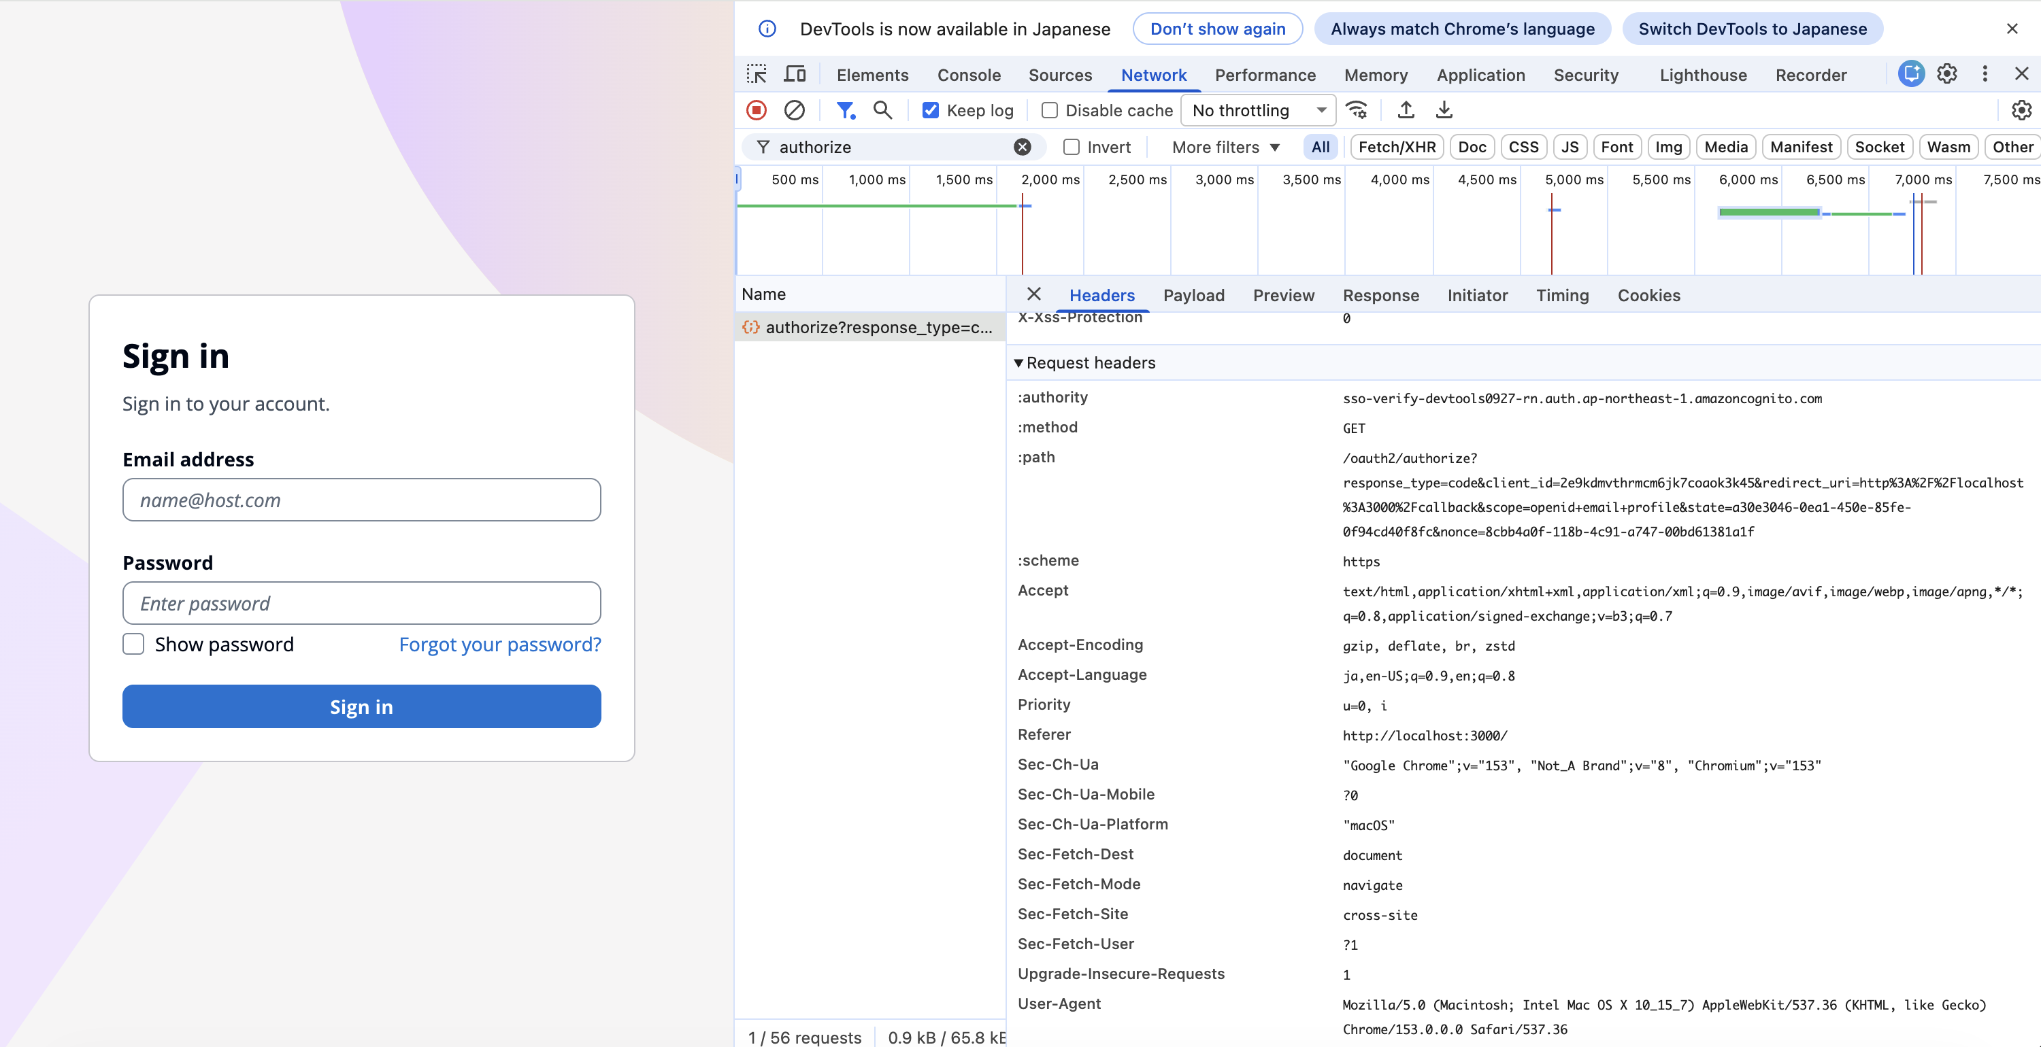Open the network search magnifier
The height and width of the screenshot is (1047, 2041).
[x=882, y=110]
